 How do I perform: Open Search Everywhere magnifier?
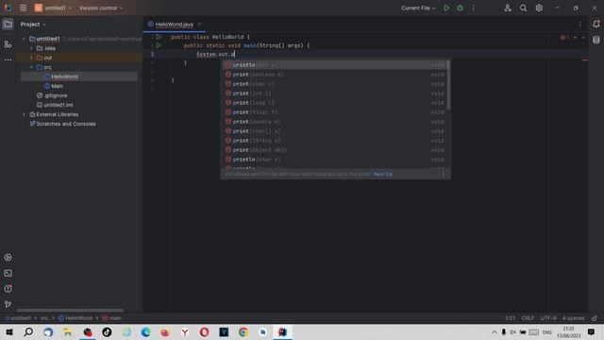point(523,8)
